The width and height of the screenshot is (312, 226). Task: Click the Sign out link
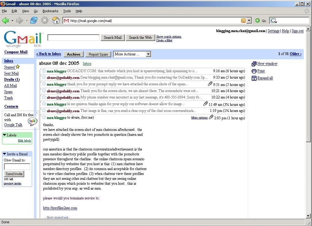(298, 31)
